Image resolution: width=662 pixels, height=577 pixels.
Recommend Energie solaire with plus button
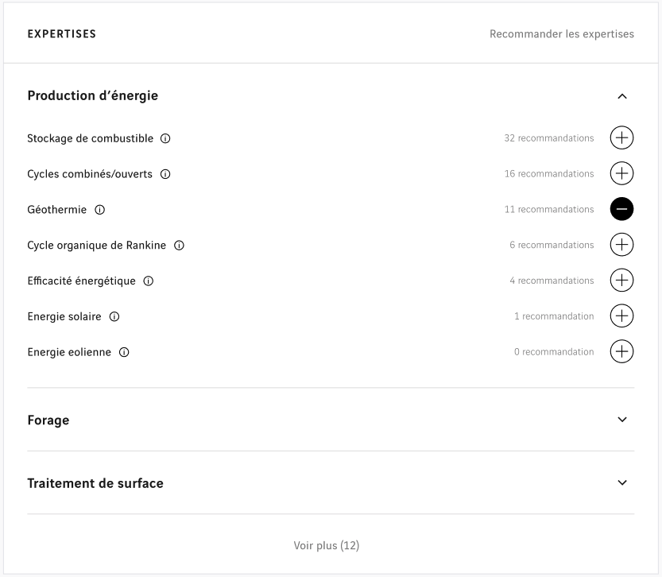(x=621, y=316)
